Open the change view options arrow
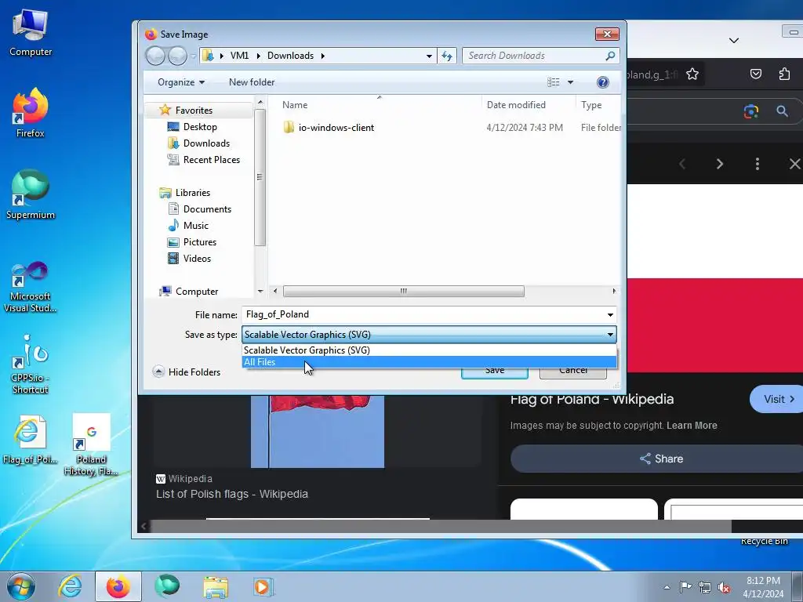Screen dimensions: 803x602 click(570, 82)
